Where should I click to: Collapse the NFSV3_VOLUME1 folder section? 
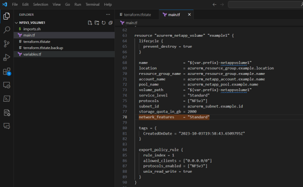point(32,23)
